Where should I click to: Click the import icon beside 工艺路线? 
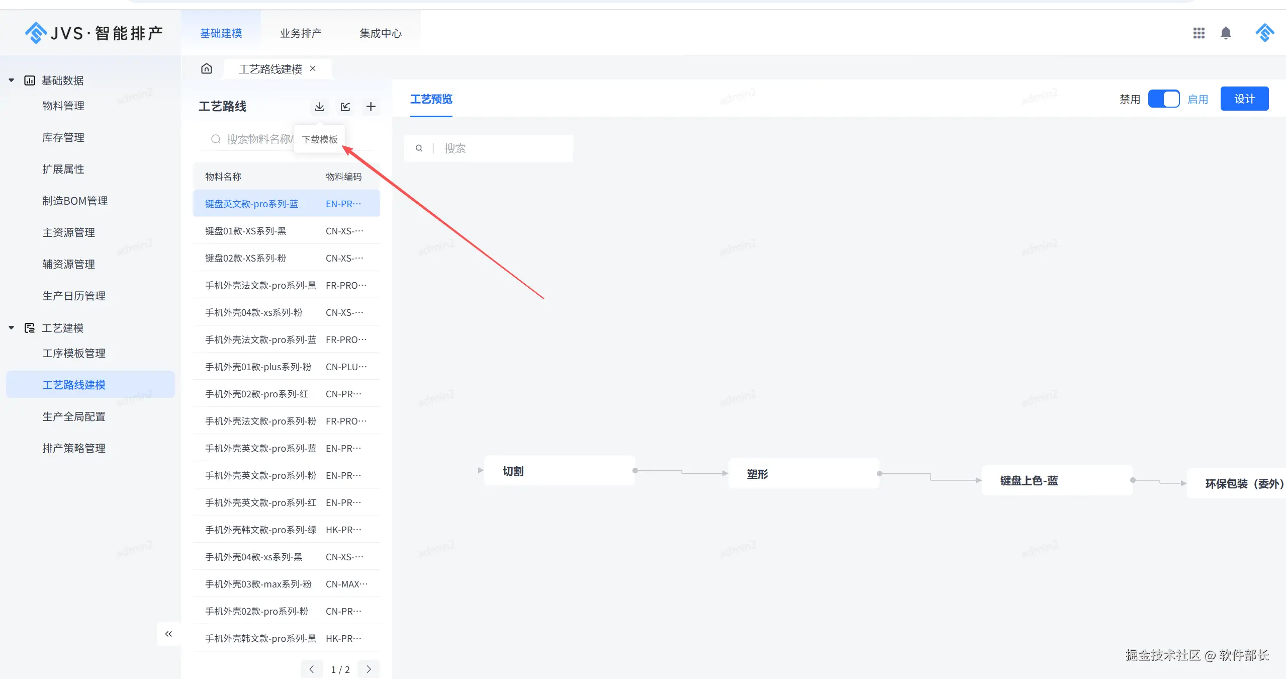[345, 107]
